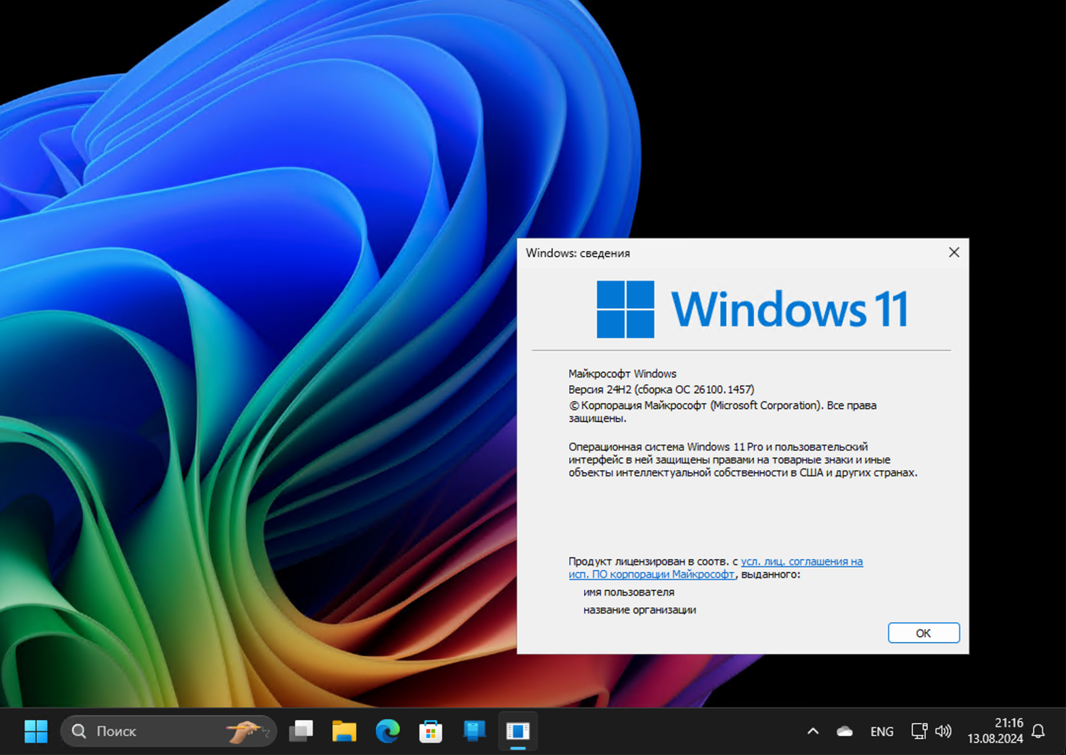The height and width of the screenshot is (755, 1066).
Task: Launch File Explorer from the taskbar
Action: 345,731
